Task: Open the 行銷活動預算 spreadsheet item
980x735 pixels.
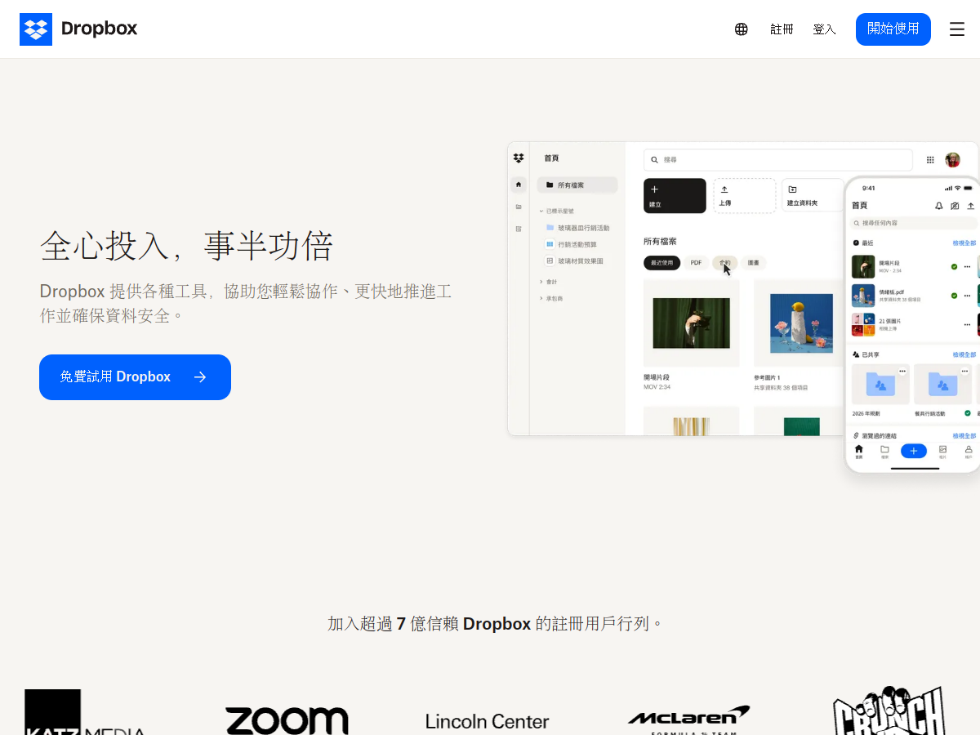Action: click(x=572, y=244)
